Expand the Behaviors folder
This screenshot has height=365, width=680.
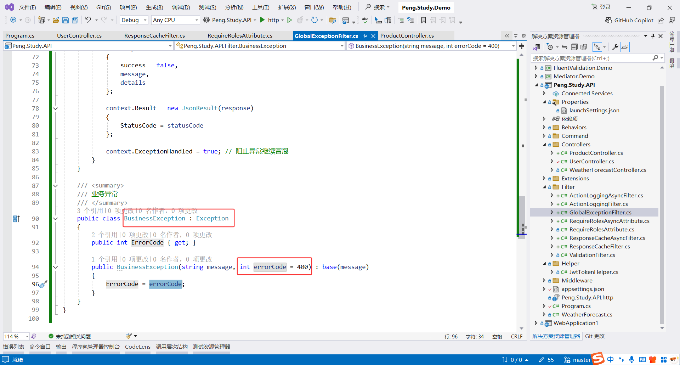[544, 128]
